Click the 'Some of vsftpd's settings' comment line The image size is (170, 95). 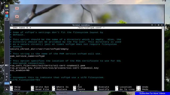point(57,32)
